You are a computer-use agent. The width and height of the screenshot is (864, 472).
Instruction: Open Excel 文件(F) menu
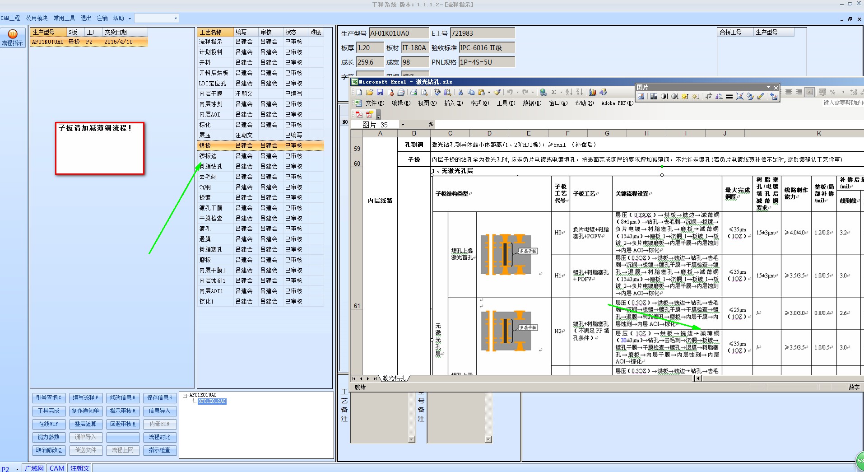[x=375, y=103]
